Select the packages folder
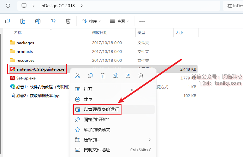This screenshot has height=157, width=243. (25, 43)
